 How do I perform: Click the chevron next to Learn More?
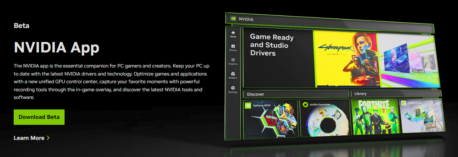pyautogui.click(x=48, y=138)
